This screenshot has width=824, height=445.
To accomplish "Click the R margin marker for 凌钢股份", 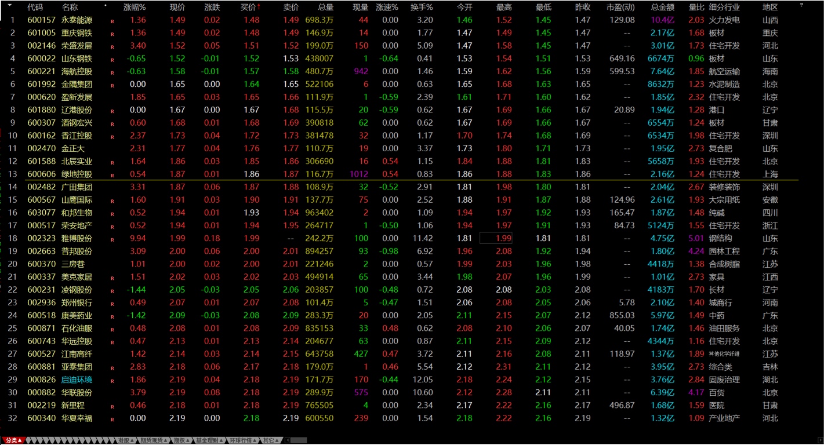I will [x=112, y=291].
